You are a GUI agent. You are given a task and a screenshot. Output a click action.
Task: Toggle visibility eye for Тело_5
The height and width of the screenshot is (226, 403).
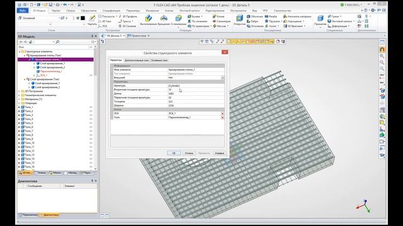click(x=91, y=123)
